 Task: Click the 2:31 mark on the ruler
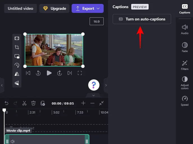[32, 112]
